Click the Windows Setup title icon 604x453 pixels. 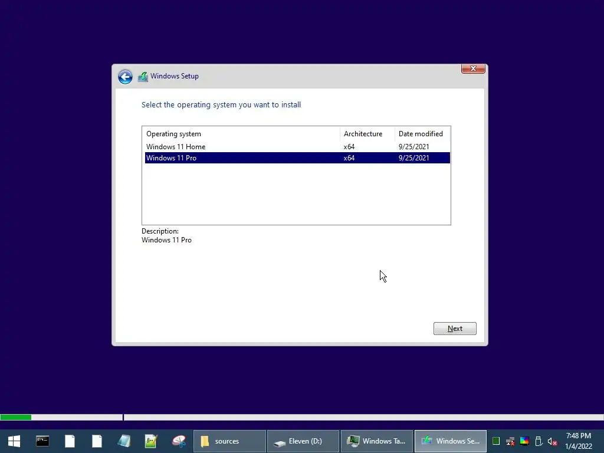143,77
